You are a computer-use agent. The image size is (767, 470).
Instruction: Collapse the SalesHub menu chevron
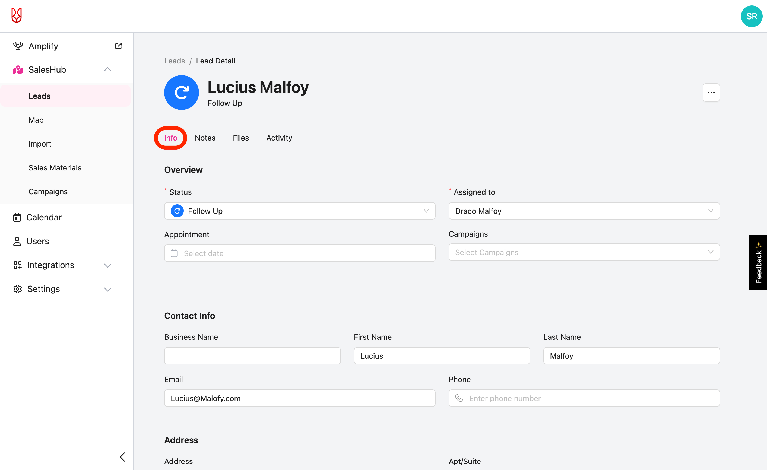click(x=108, y=69)
